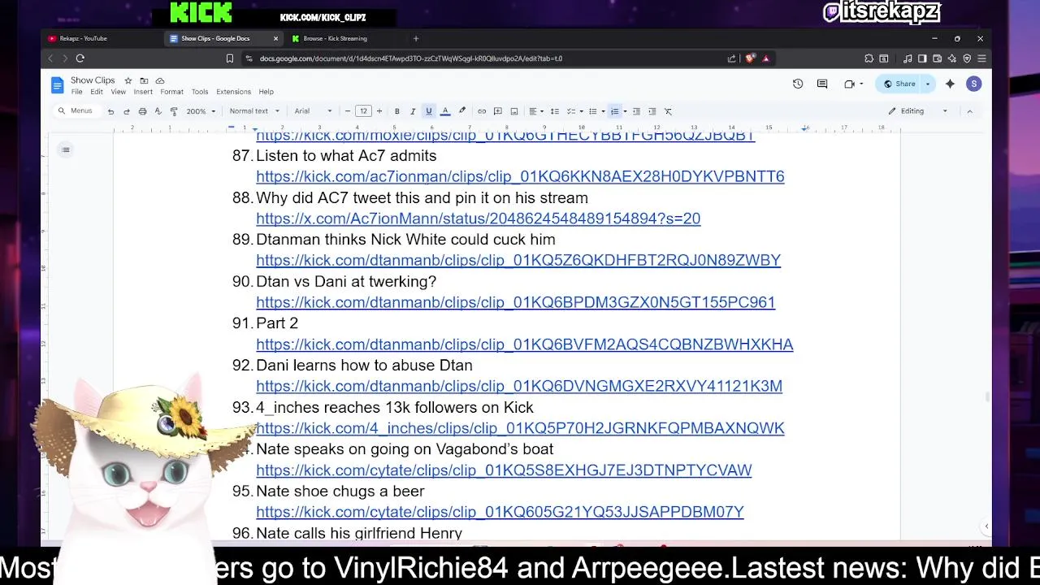Reload the page in browser
The image size is (1040, 585).
80,58
